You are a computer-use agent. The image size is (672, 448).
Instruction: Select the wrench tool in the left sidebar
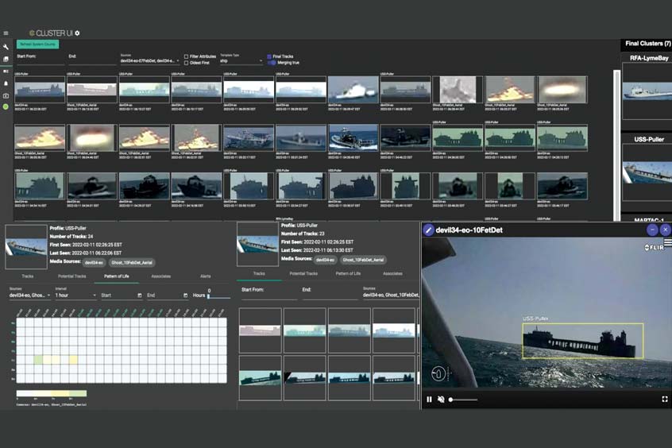pyautogui.click(x=6, y=47)
